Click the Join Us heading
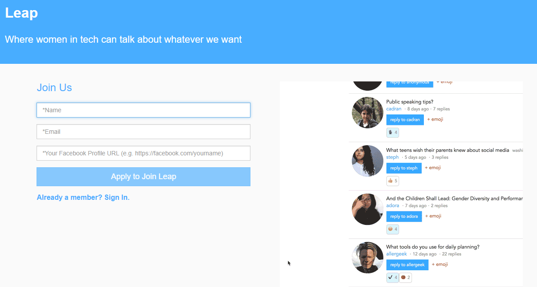This screenshot has height=287, width=537. [54, 88]
